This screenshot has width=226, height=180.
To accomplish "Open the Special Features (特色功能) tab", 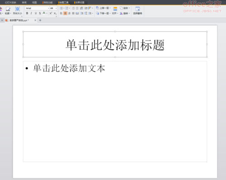I will (48, 2).
